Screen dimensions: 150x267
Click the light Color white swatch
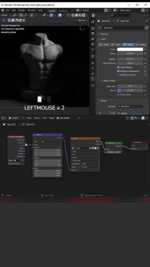tap(130, 49)
